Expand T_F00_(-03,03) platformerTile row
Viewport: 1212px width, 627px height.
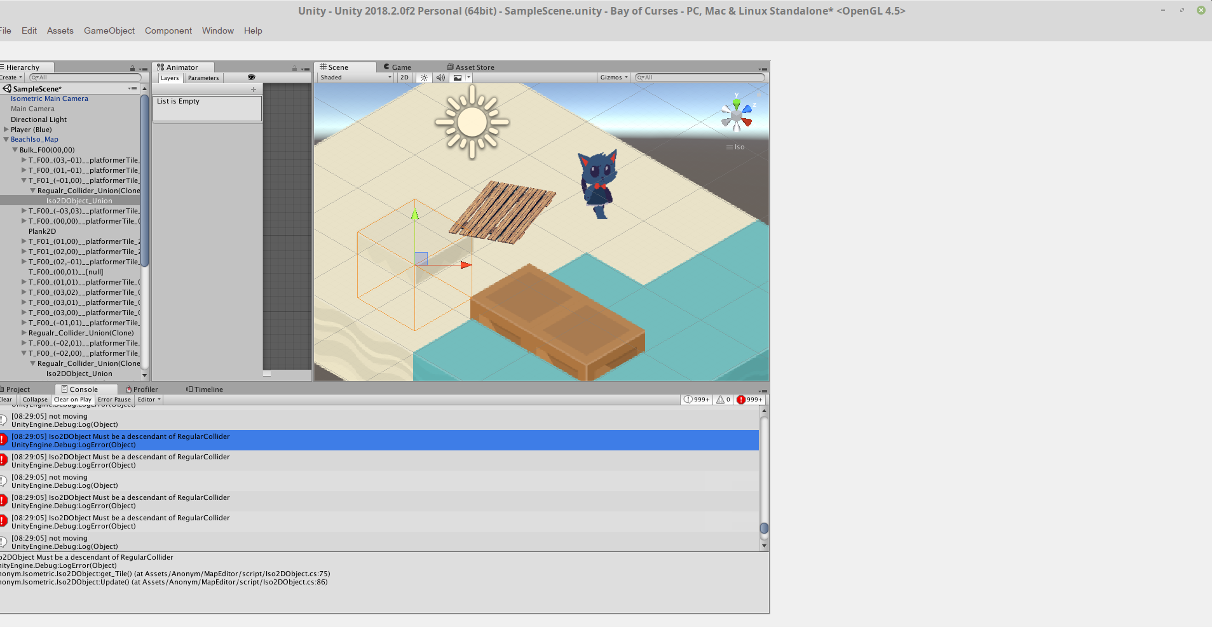click(24, 211)
